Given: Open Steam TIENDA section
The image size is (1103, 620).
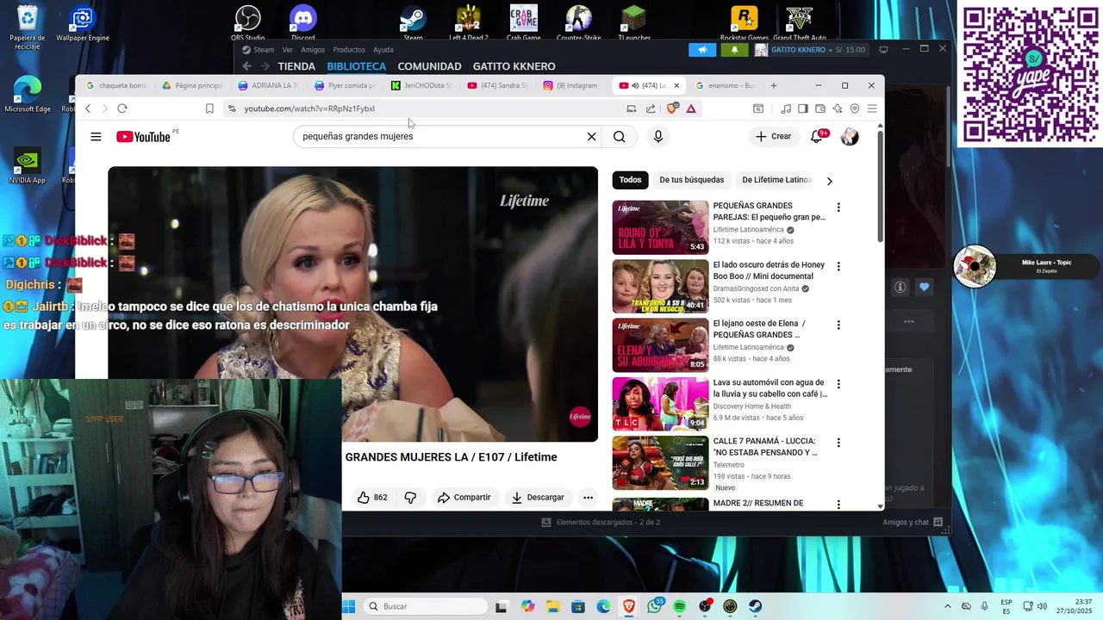Looking at the screenshot, I should point(296,66).
